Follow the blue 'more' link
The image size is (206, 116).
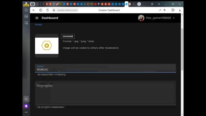tap(39, 24)
